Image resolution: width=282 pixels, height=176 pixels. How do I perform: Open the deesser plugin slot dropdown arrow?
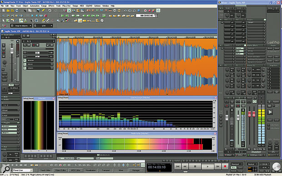point(52,60)
